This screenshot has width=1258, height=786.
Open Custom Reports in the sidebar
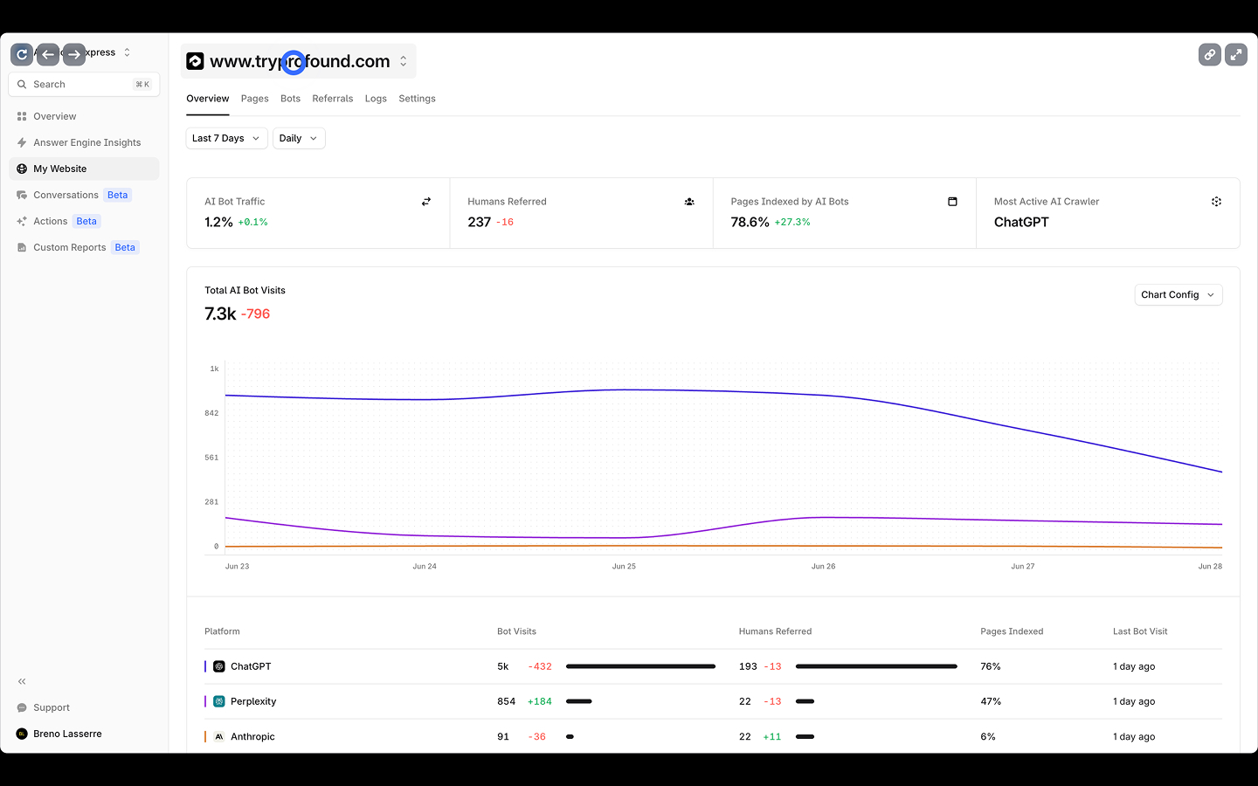(x=84, y=247)
